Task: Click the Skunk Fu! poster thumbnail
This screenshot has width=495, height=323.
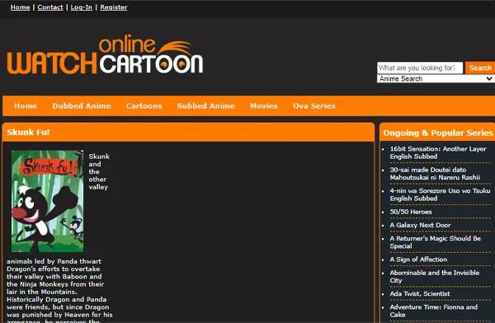Action: click(48, 201)
